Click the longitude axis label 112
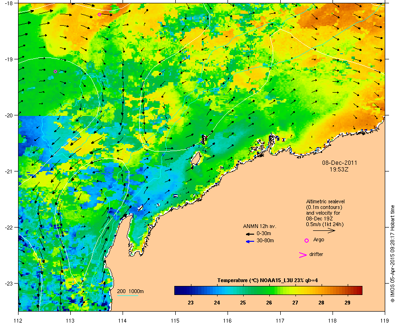The height and width of the screenshot is (323, 399). click(x=19, y=321)
